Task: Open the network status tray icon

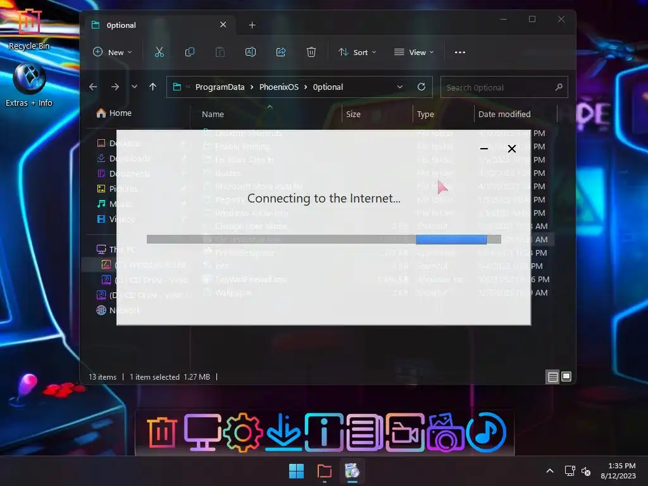Action: tap(570, 471)
